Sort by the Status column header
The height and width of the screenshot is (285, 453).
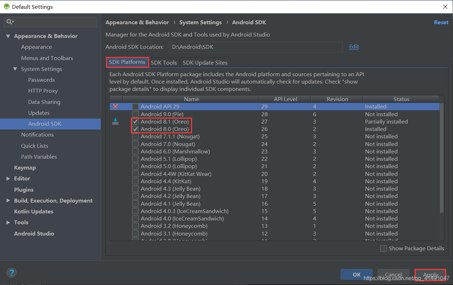click(401, 99)
